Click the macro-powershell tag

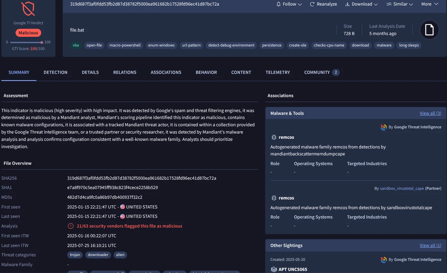coord(125,45)
